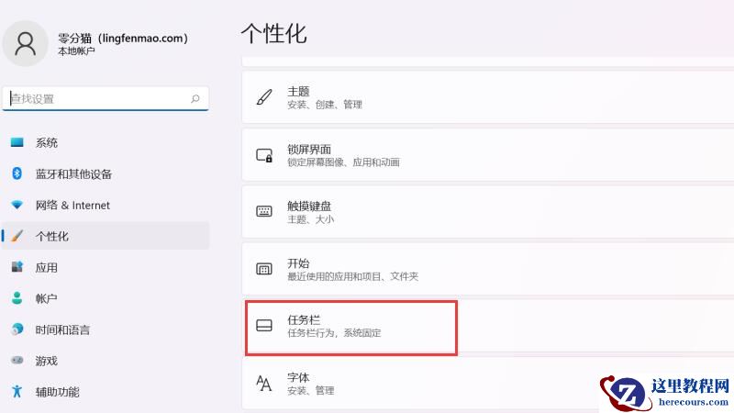The width and height of the screenshot is (734, 413).
Task: Click 任务栏行为, 系统固定 description
Action: pos(334,333)
